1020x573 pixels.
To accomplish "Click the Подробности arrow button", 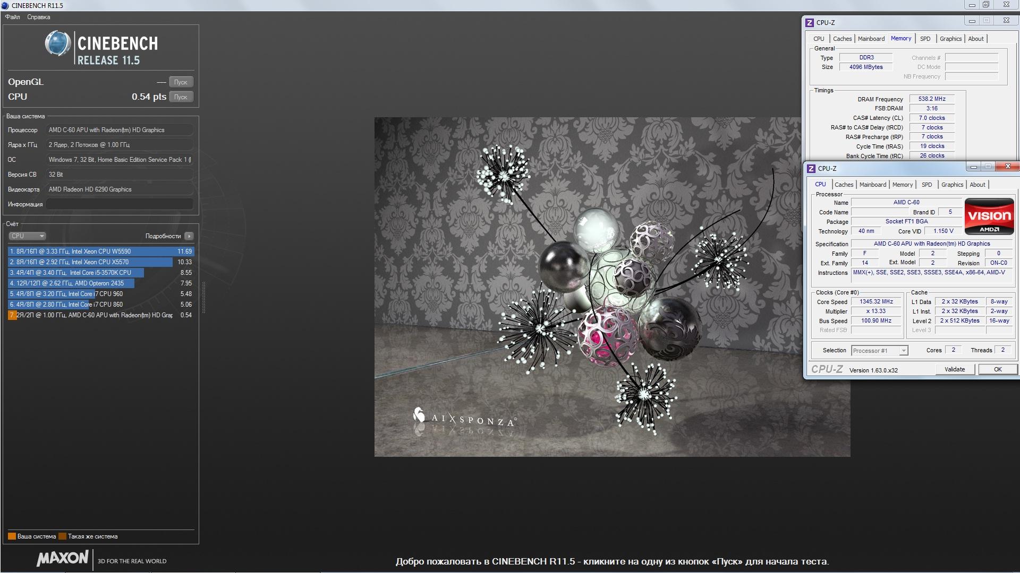I will point(189,236).
